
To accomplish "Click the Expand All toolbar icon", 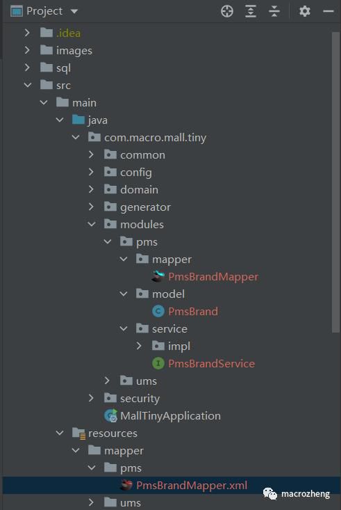I will coord(251,11).
